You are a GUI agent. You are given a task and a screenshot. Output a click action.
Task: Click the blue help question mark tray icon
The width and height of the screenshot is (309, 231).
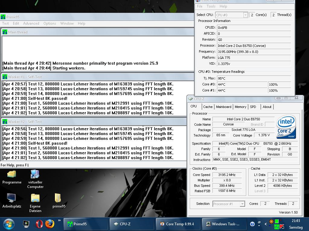[252, 224]
